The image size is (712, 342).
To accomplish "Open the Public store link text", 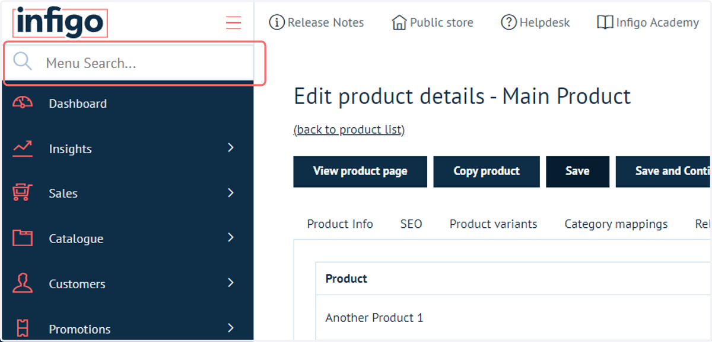I will coord(441,23).
